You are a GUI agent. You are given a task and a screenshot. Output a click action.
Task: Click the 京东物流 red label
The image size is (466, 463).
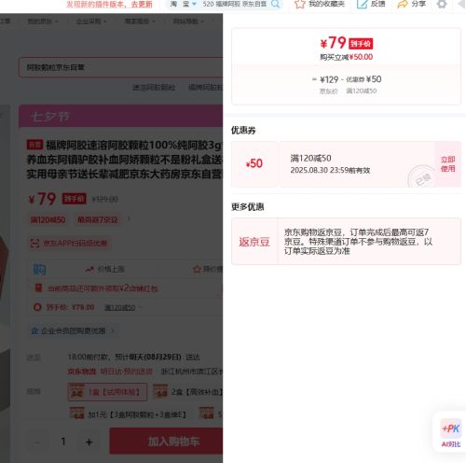(x=82, y=372)
